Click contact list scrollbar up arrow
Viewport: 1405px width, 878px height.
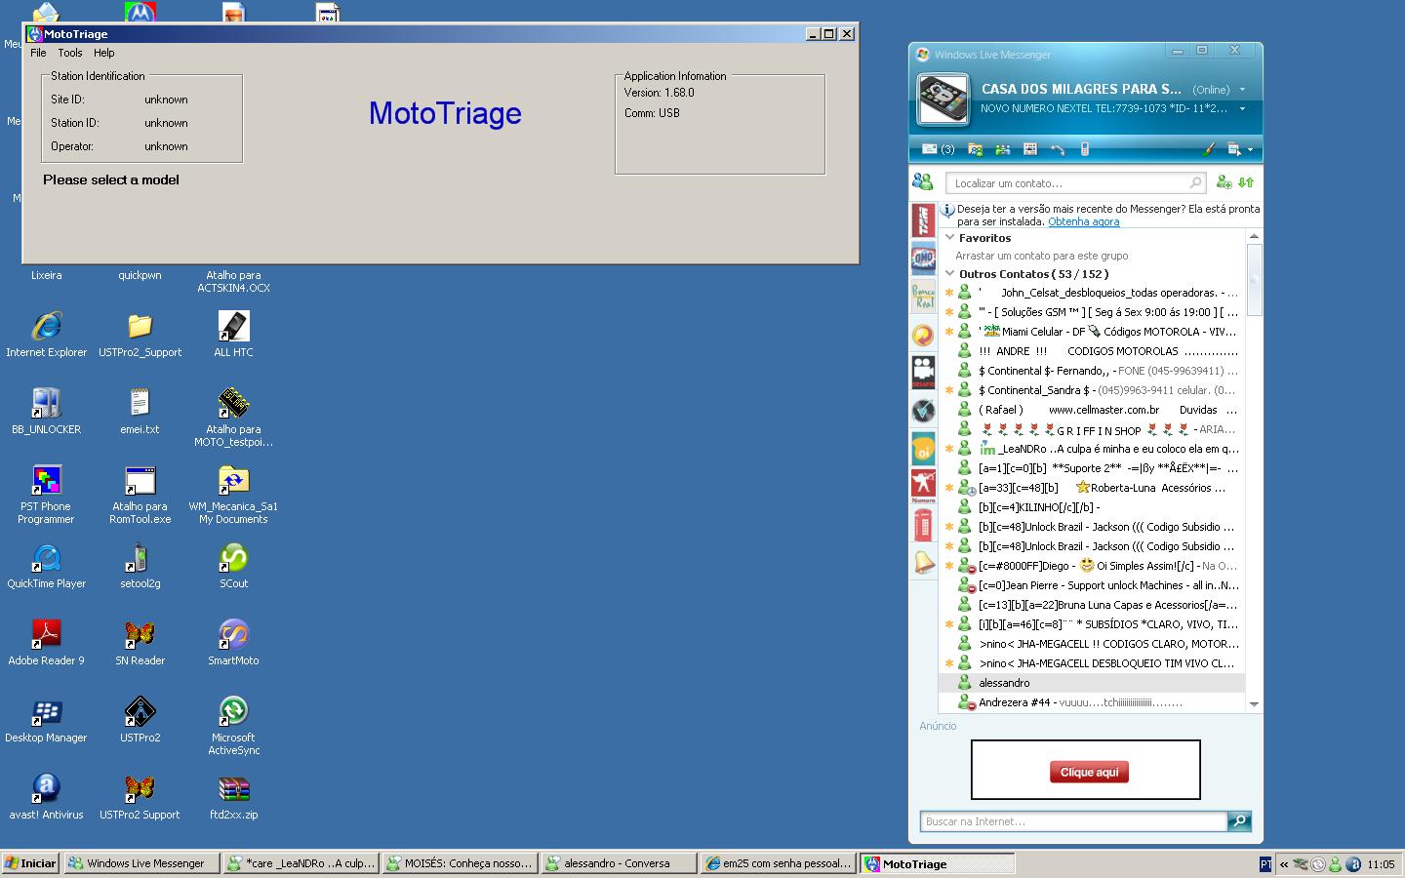(1254, 237)
